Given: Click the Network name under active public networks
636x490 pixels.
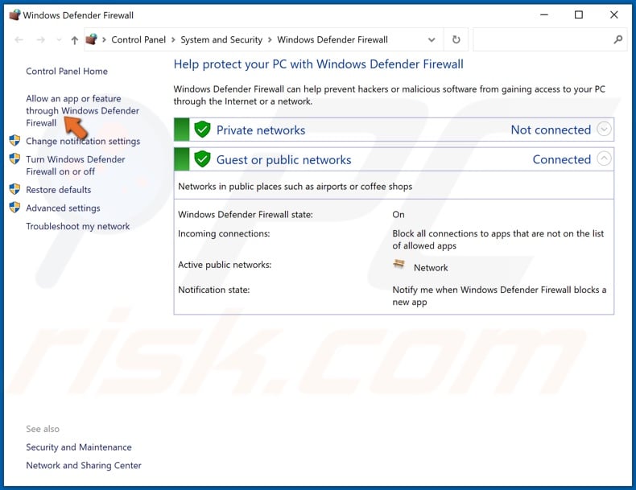Looking at the screenshot, I should 431,267.
